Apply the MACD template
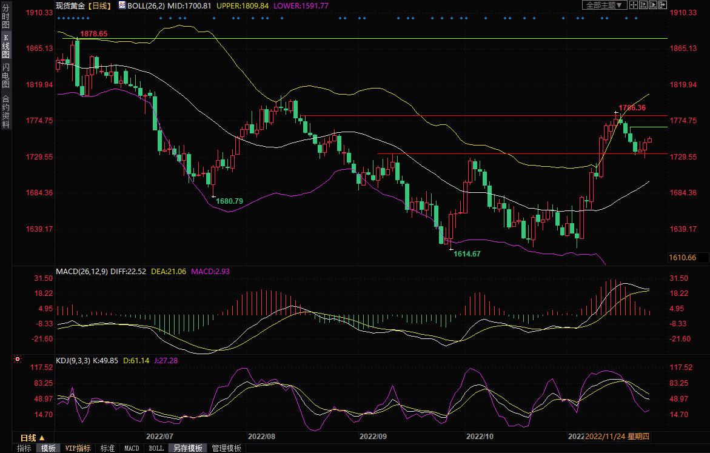 click(132, 448)
